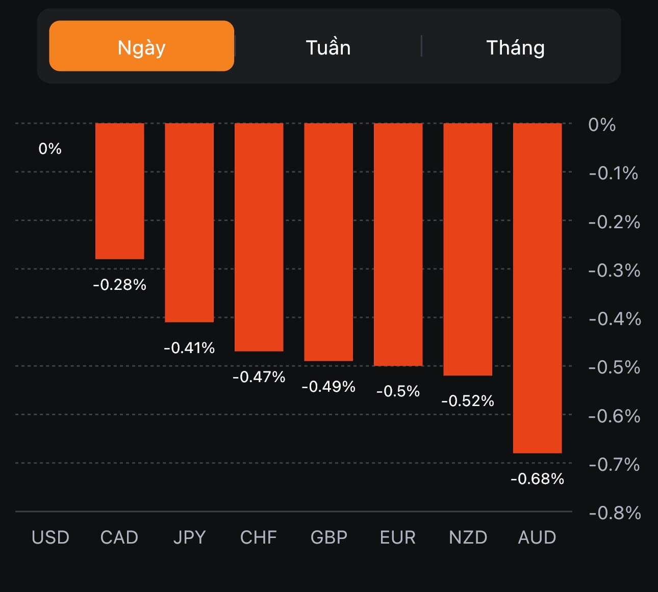
Task: Select the GBP label on x-axis
Action: (x=328, y=537)
